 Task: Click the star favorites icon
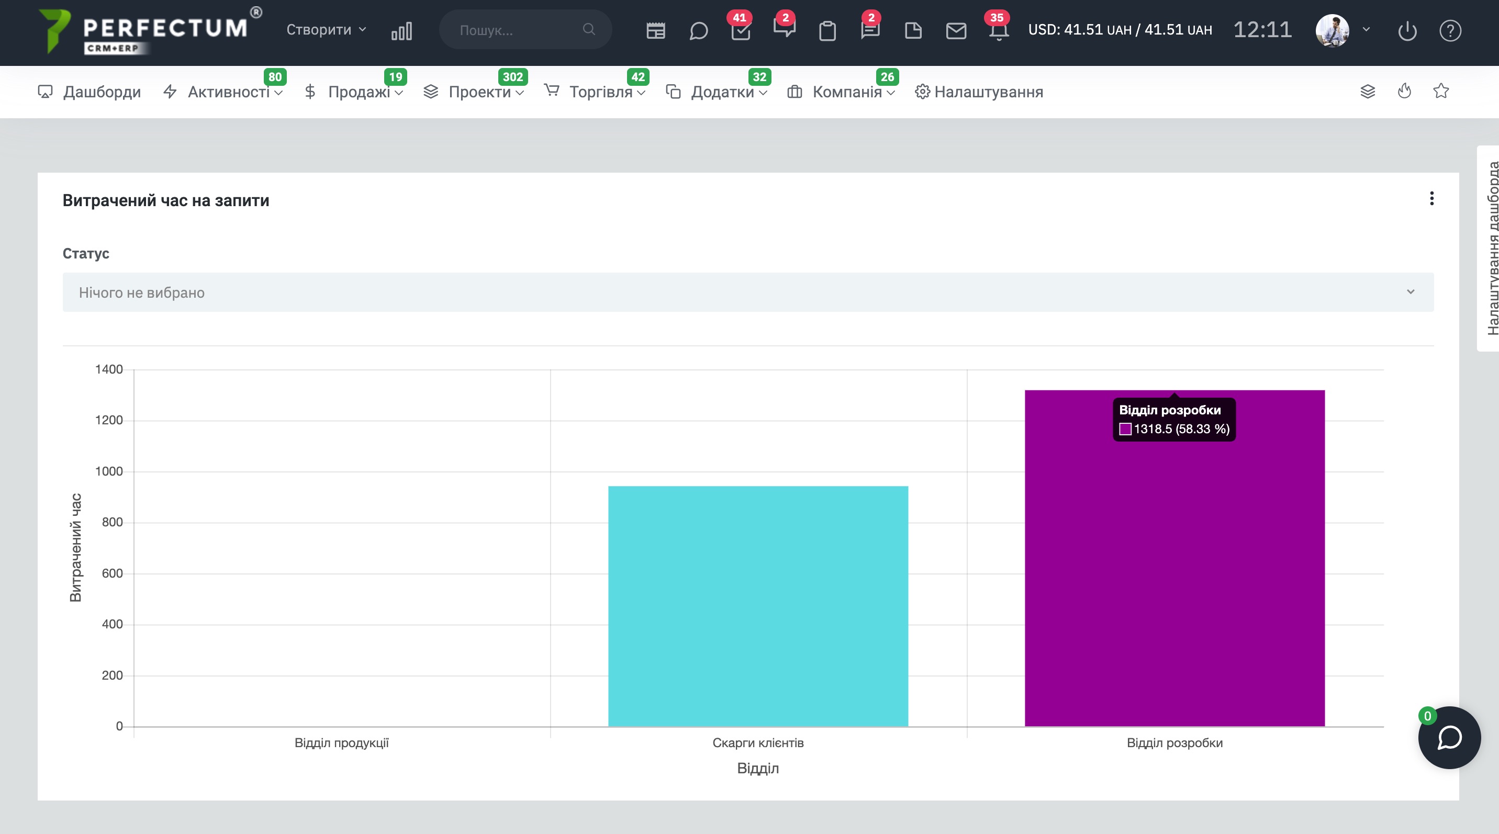[1441, 92]
